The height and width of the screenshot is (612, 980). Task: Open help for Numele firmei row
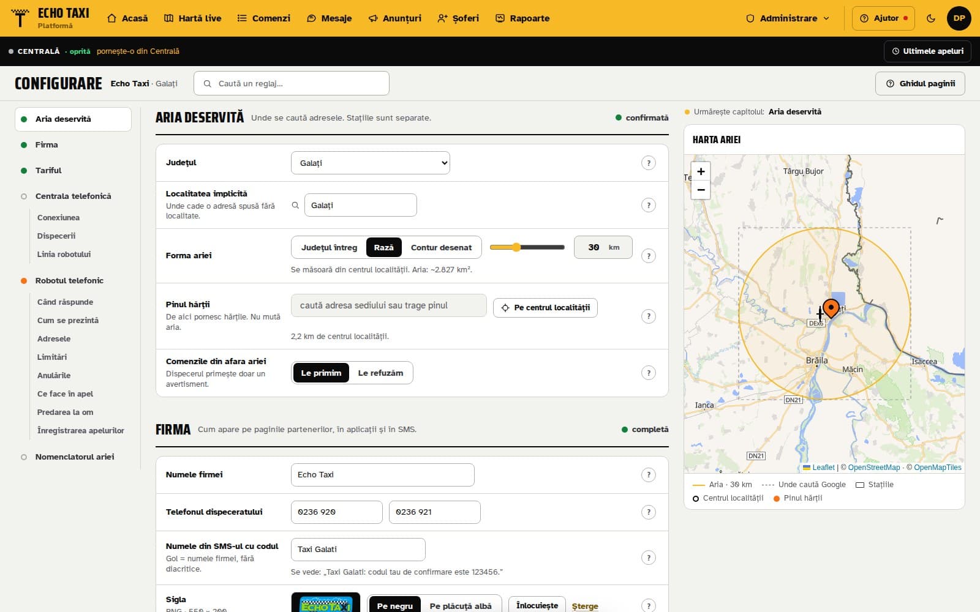[649, 475]
